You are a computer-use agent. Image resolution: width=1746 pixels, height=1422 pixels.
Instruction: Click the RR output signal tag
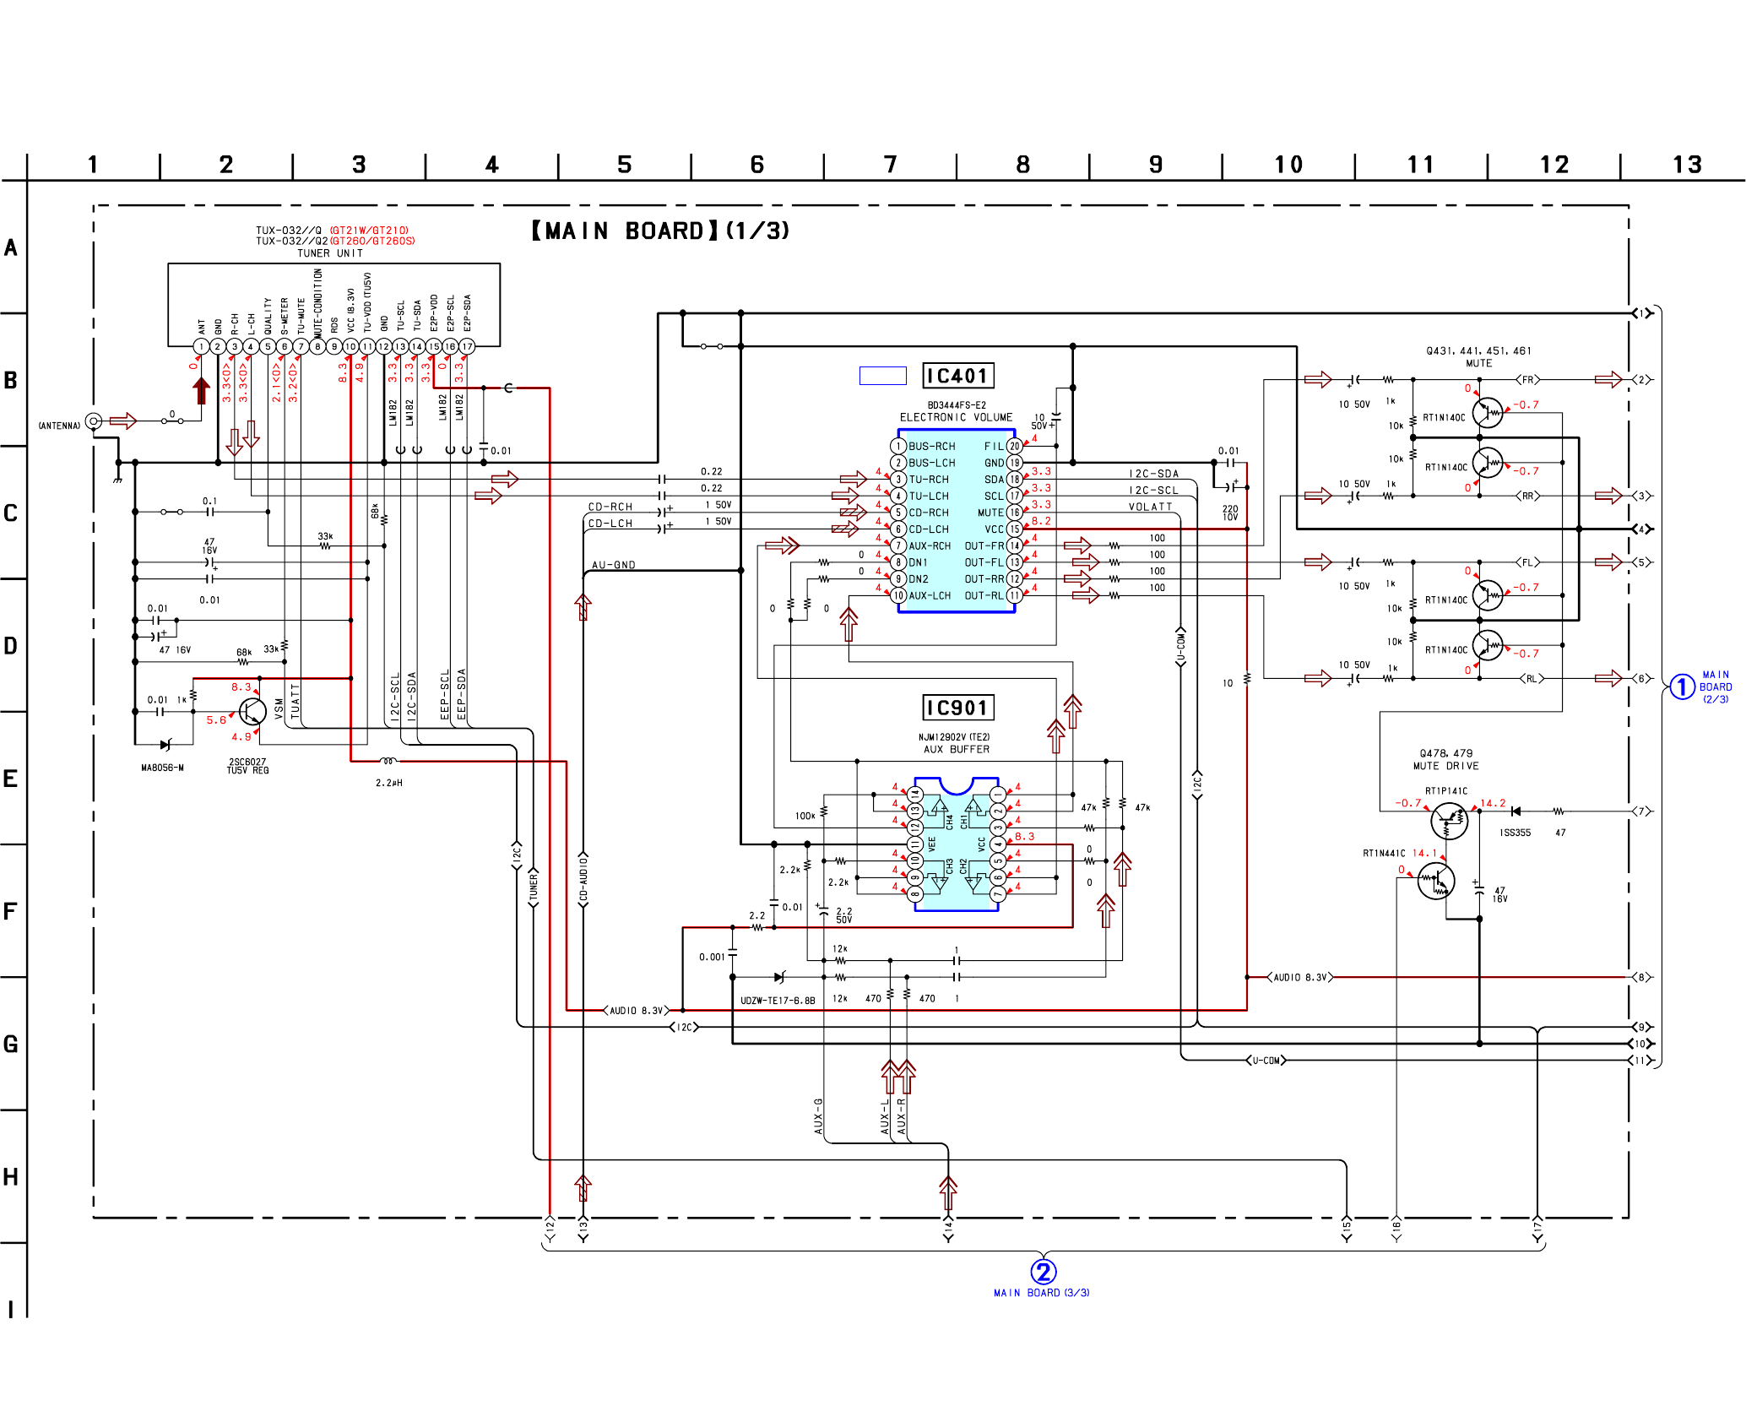click(x=1527, y=496)
